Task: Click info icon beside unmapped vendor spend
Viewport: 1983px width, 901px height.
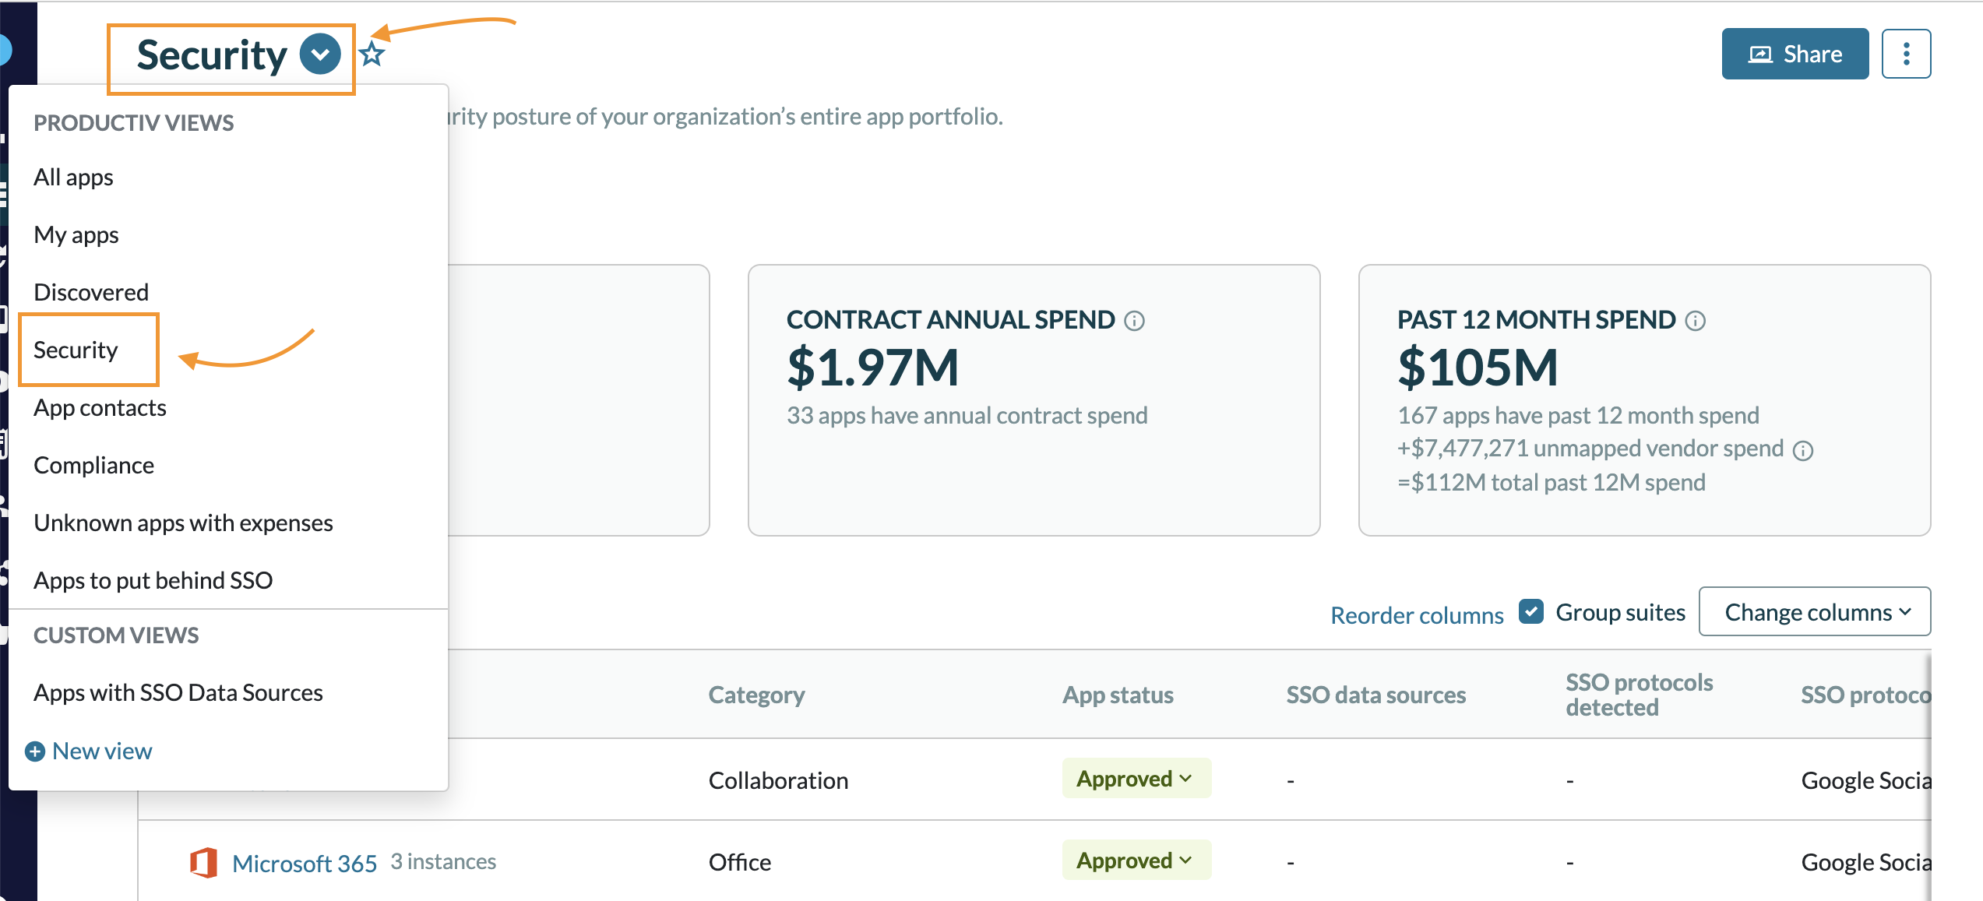Action: (1802, 451)
